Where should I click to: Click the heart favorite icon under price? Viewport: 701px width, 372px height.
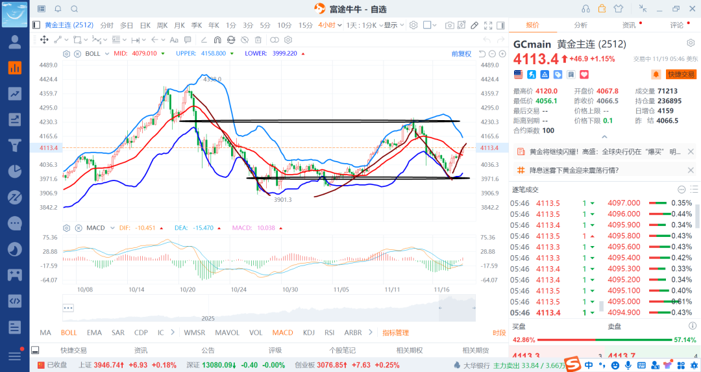(x=584, y=75)
